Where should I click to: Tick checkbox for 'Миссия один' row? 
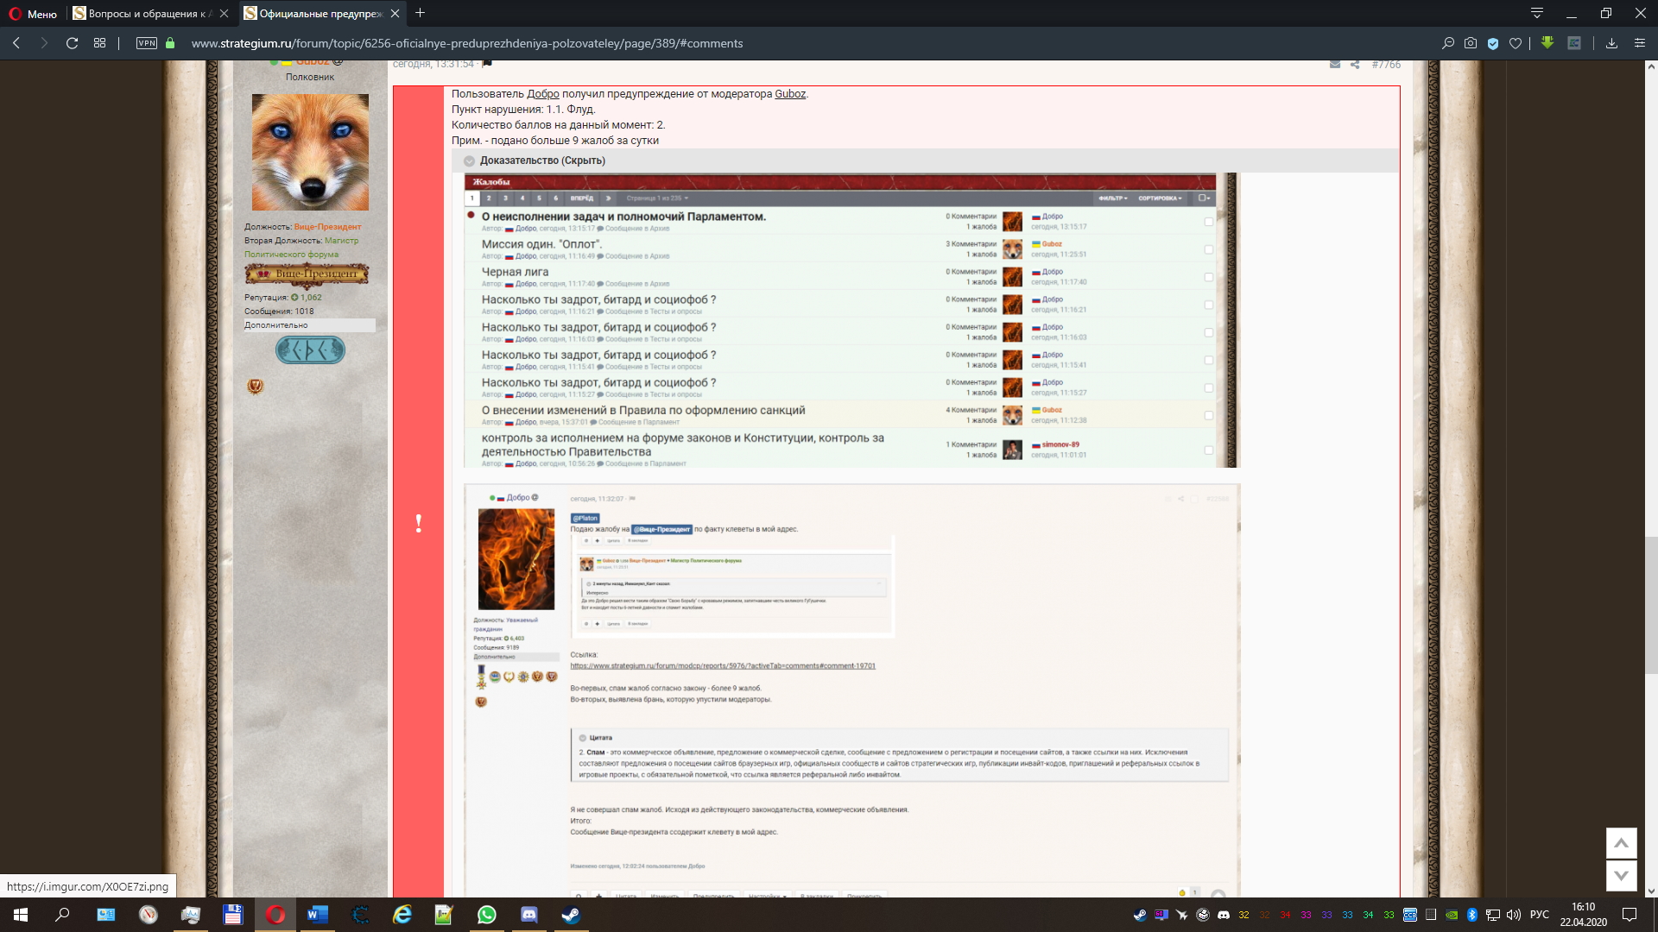[x=1209, y=249]
